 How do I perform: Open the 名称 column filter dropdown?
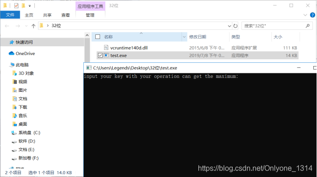click(184, 37)
